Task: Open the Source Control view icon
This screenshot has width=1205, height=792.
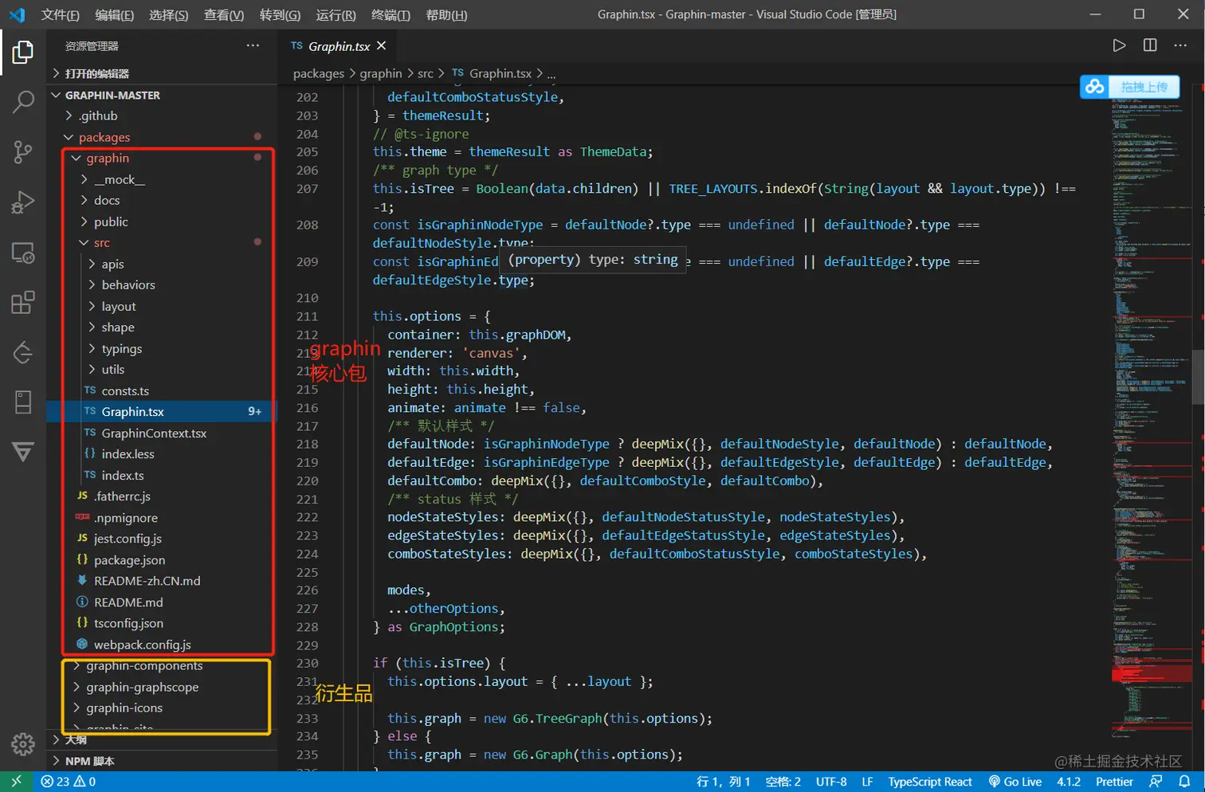Action: (x=22, y=152)
